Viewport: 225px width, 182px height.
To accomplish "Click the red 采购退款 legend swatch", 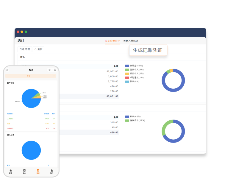I will click(x=127, y=78).
